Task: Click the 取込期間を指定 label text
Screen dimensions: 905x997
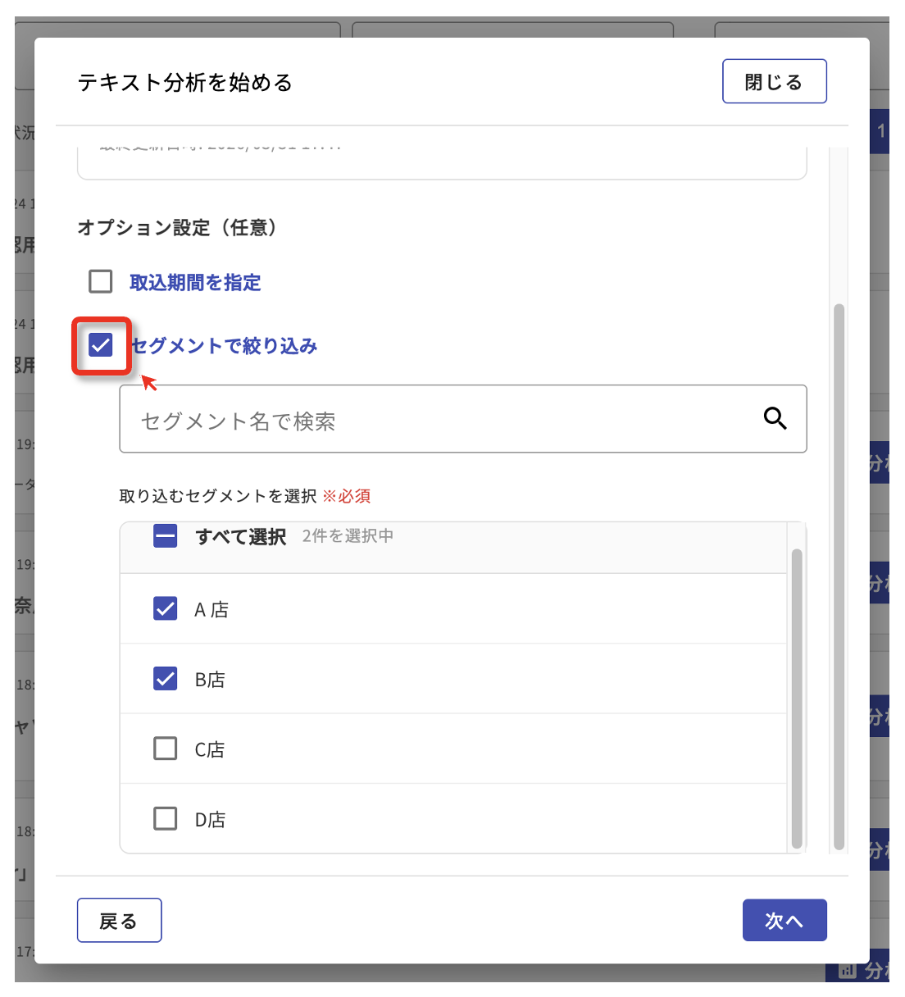Action: (x=195, y=283)
